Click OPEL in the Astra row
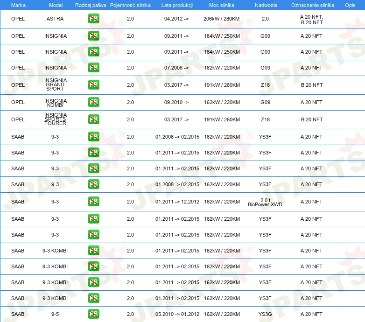 click(x=18, y=19)
